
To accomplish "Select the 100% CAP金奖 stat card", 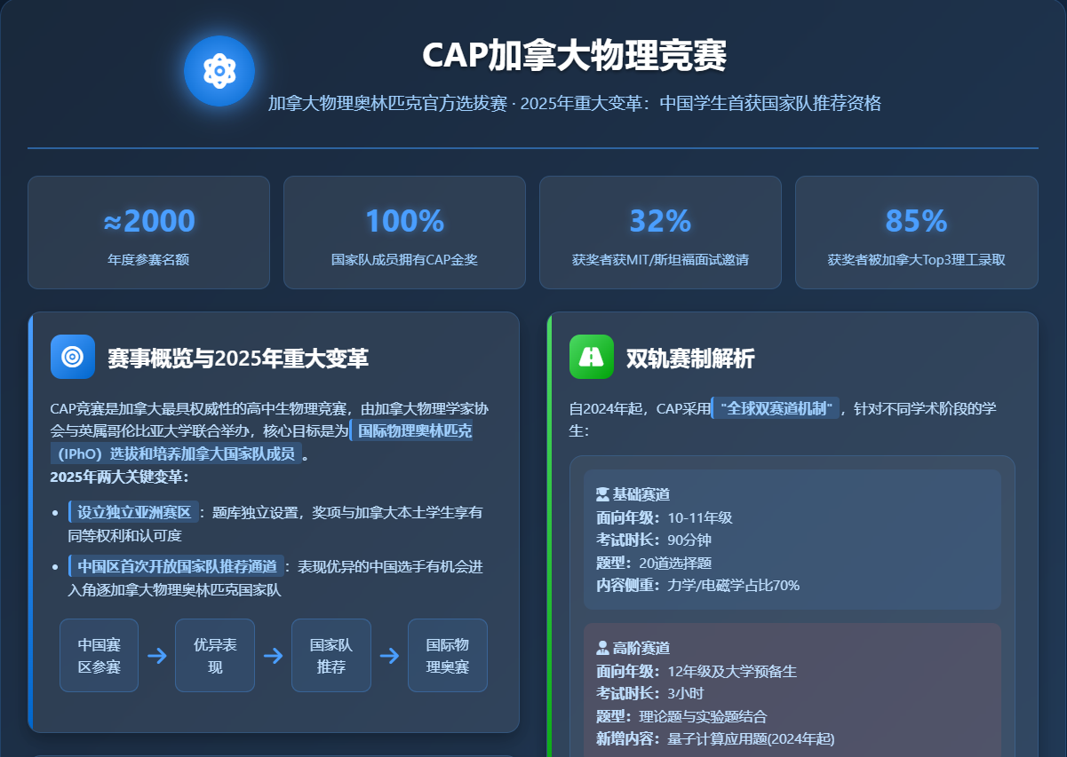I will (x=404, y=233).
